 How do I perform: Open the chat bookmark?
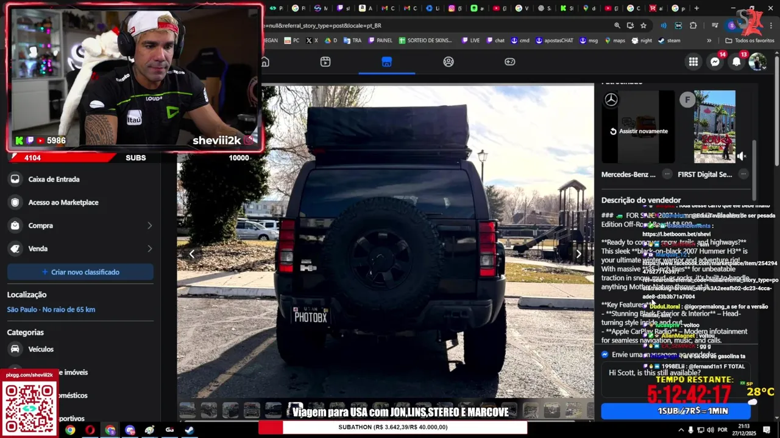pyautogui.click(x=495, y=41)
